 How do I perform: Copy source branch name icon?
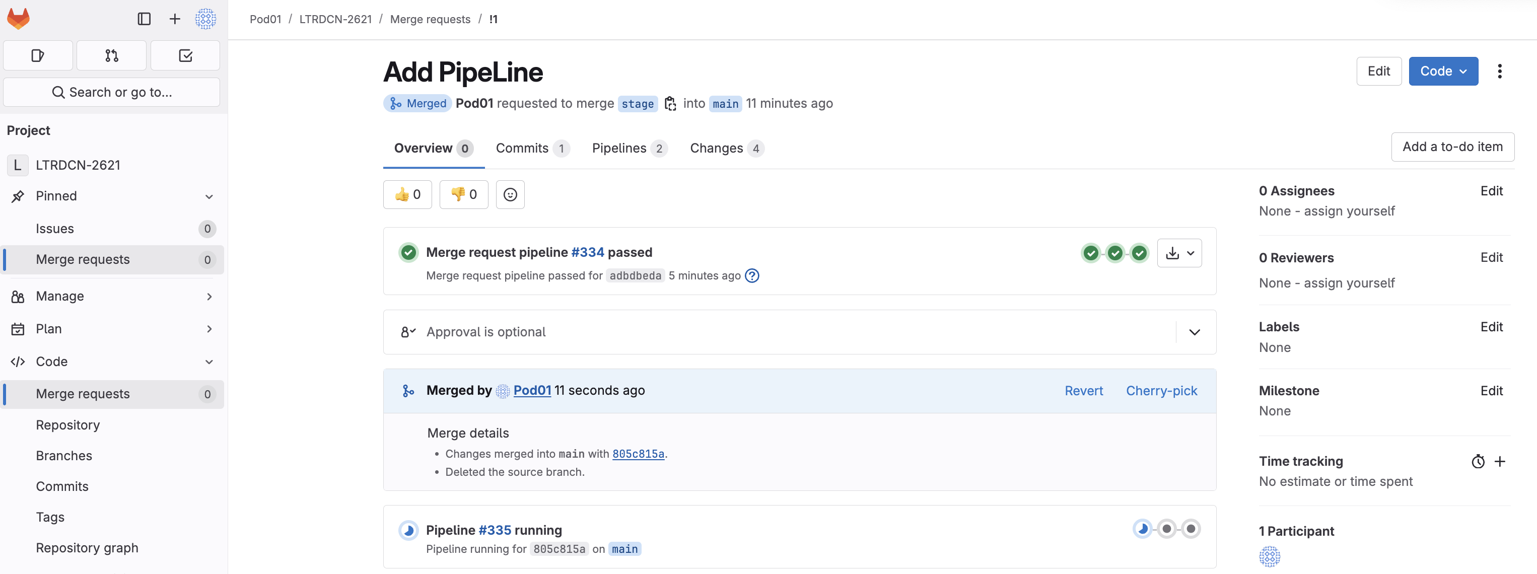(670, 104)
